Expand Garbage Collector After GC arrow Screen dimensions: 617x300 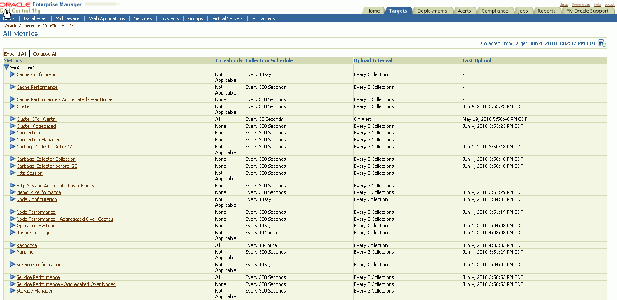[x=13, y=147]
